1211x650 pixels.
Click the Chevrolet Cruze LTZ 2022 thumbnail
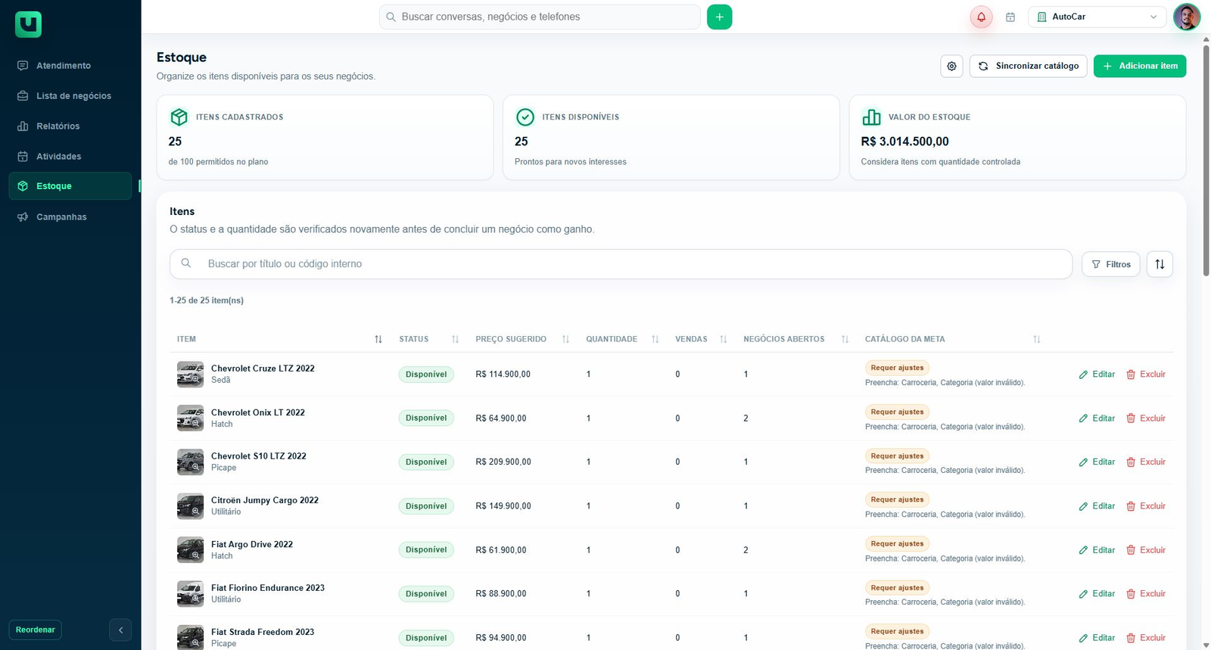[190, 374]
